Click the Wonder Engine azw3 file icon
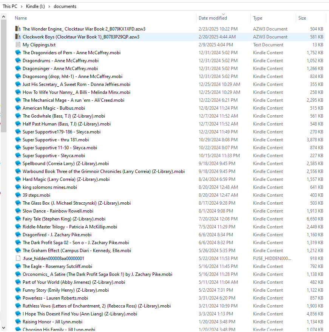 [18, 29]
